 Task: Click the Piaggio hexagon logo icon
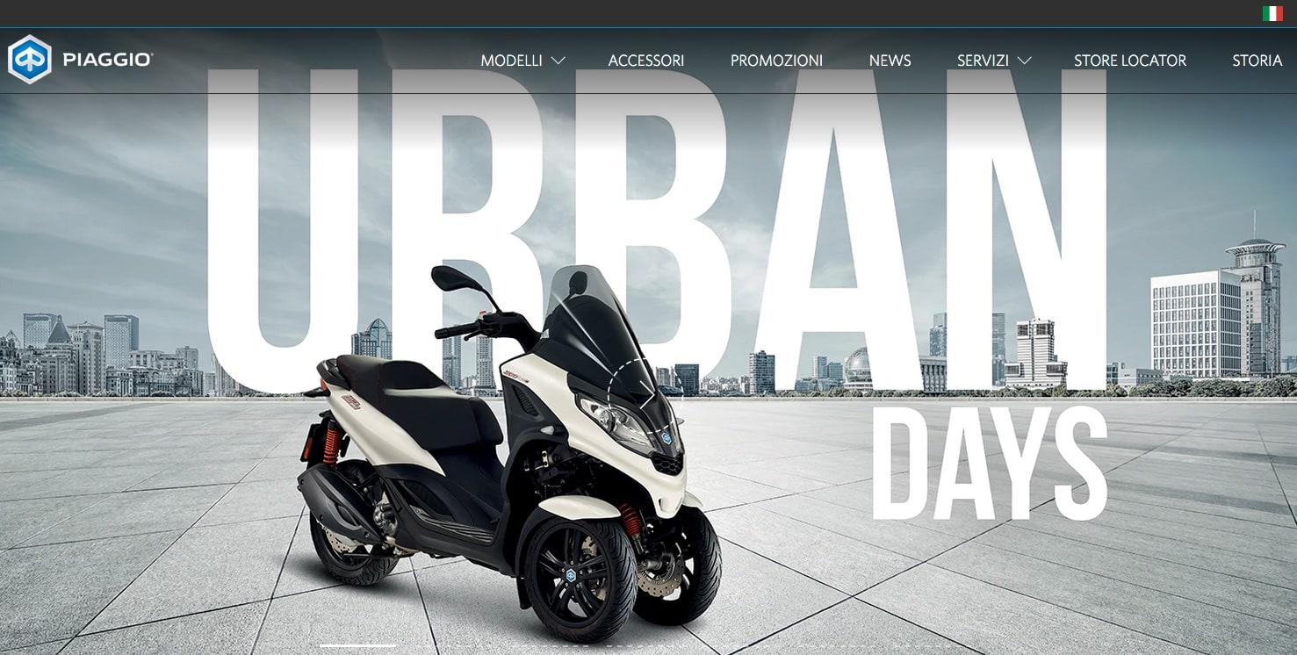pos(30,60)
